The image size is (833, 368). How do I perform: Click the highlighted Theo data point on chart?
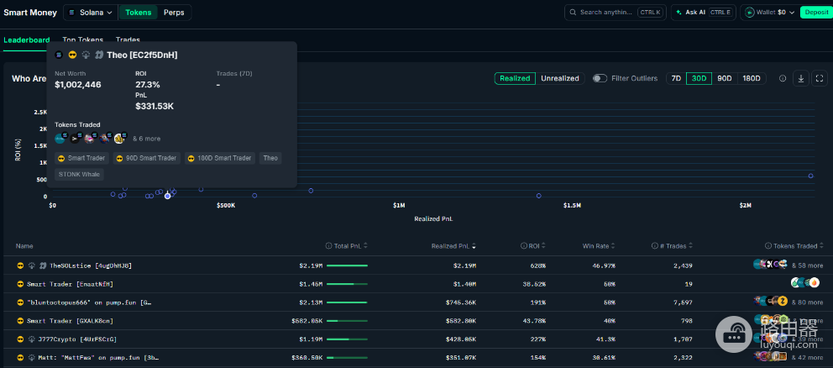(168, 197)
